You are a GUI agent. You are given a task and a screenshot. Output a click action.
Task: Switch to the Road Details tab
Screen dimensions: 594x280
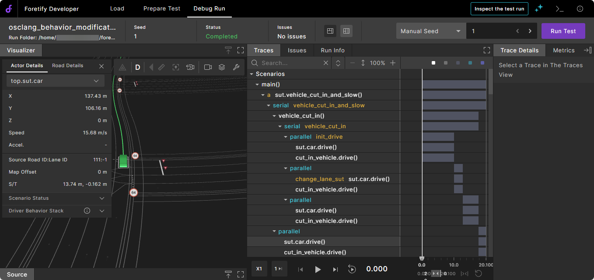point(67,65)
